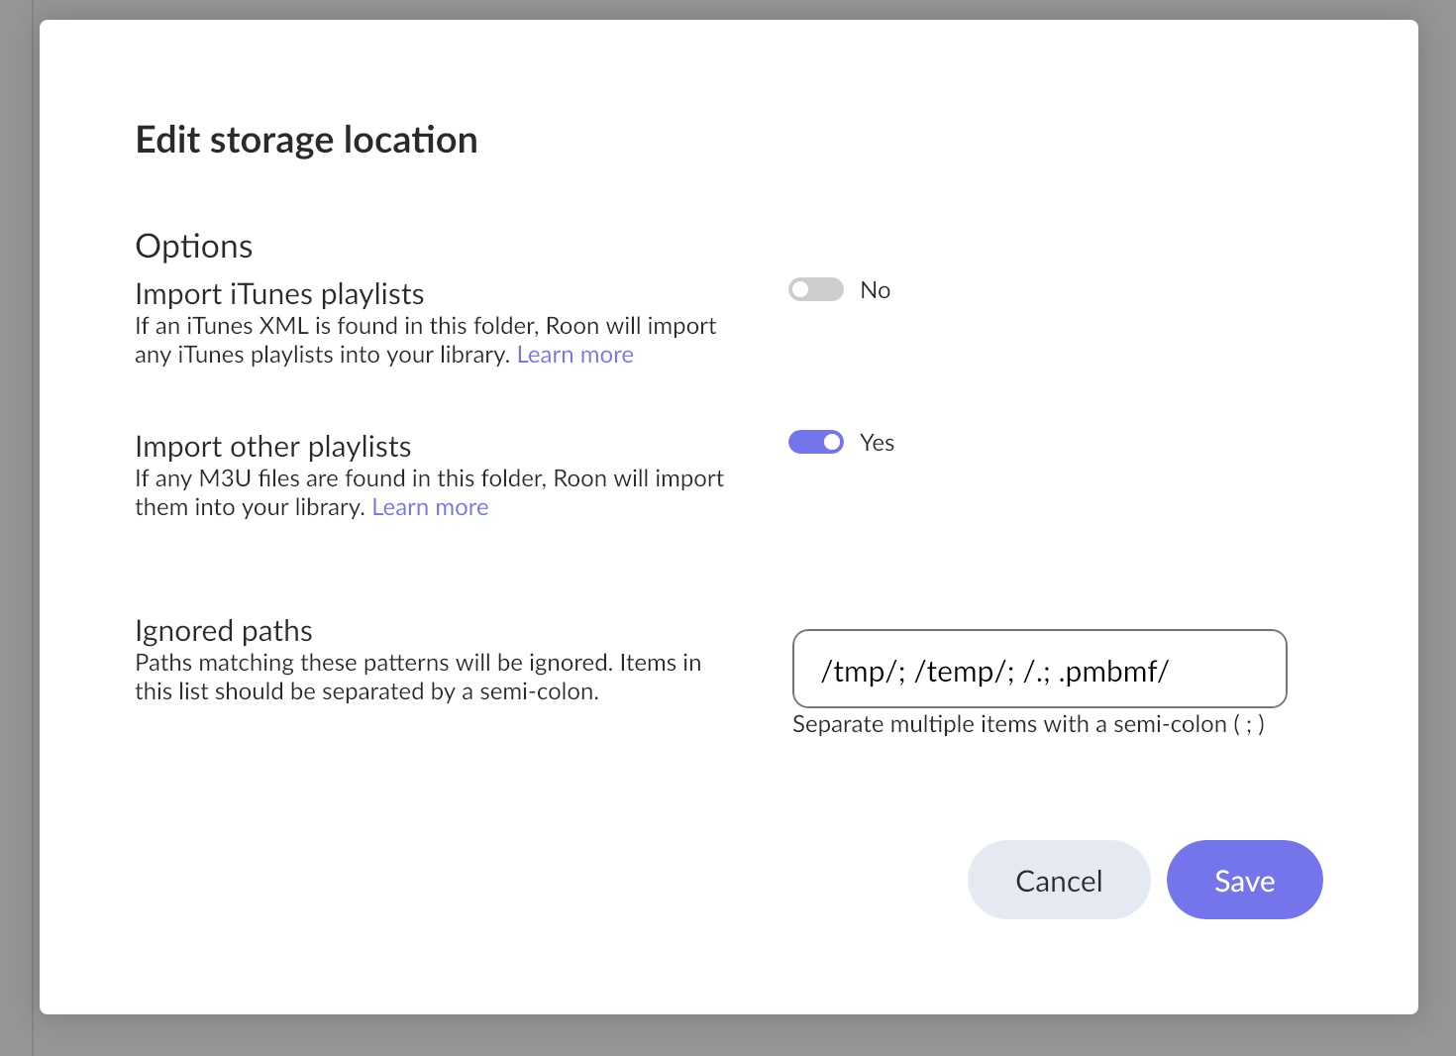Click the M3U files description text

click(429, 479)
